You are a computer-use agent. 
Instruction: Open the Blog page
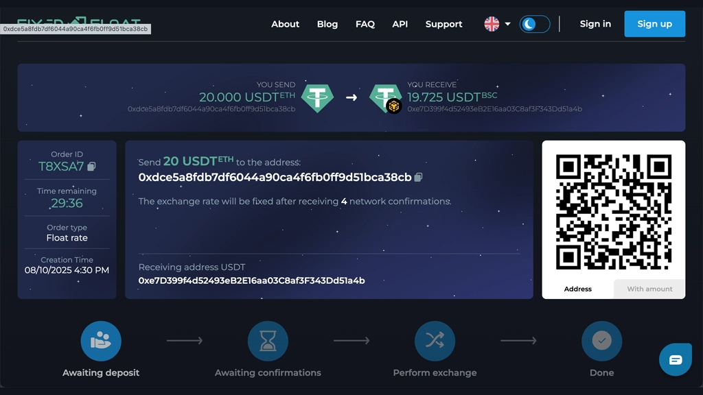(327, 24)
